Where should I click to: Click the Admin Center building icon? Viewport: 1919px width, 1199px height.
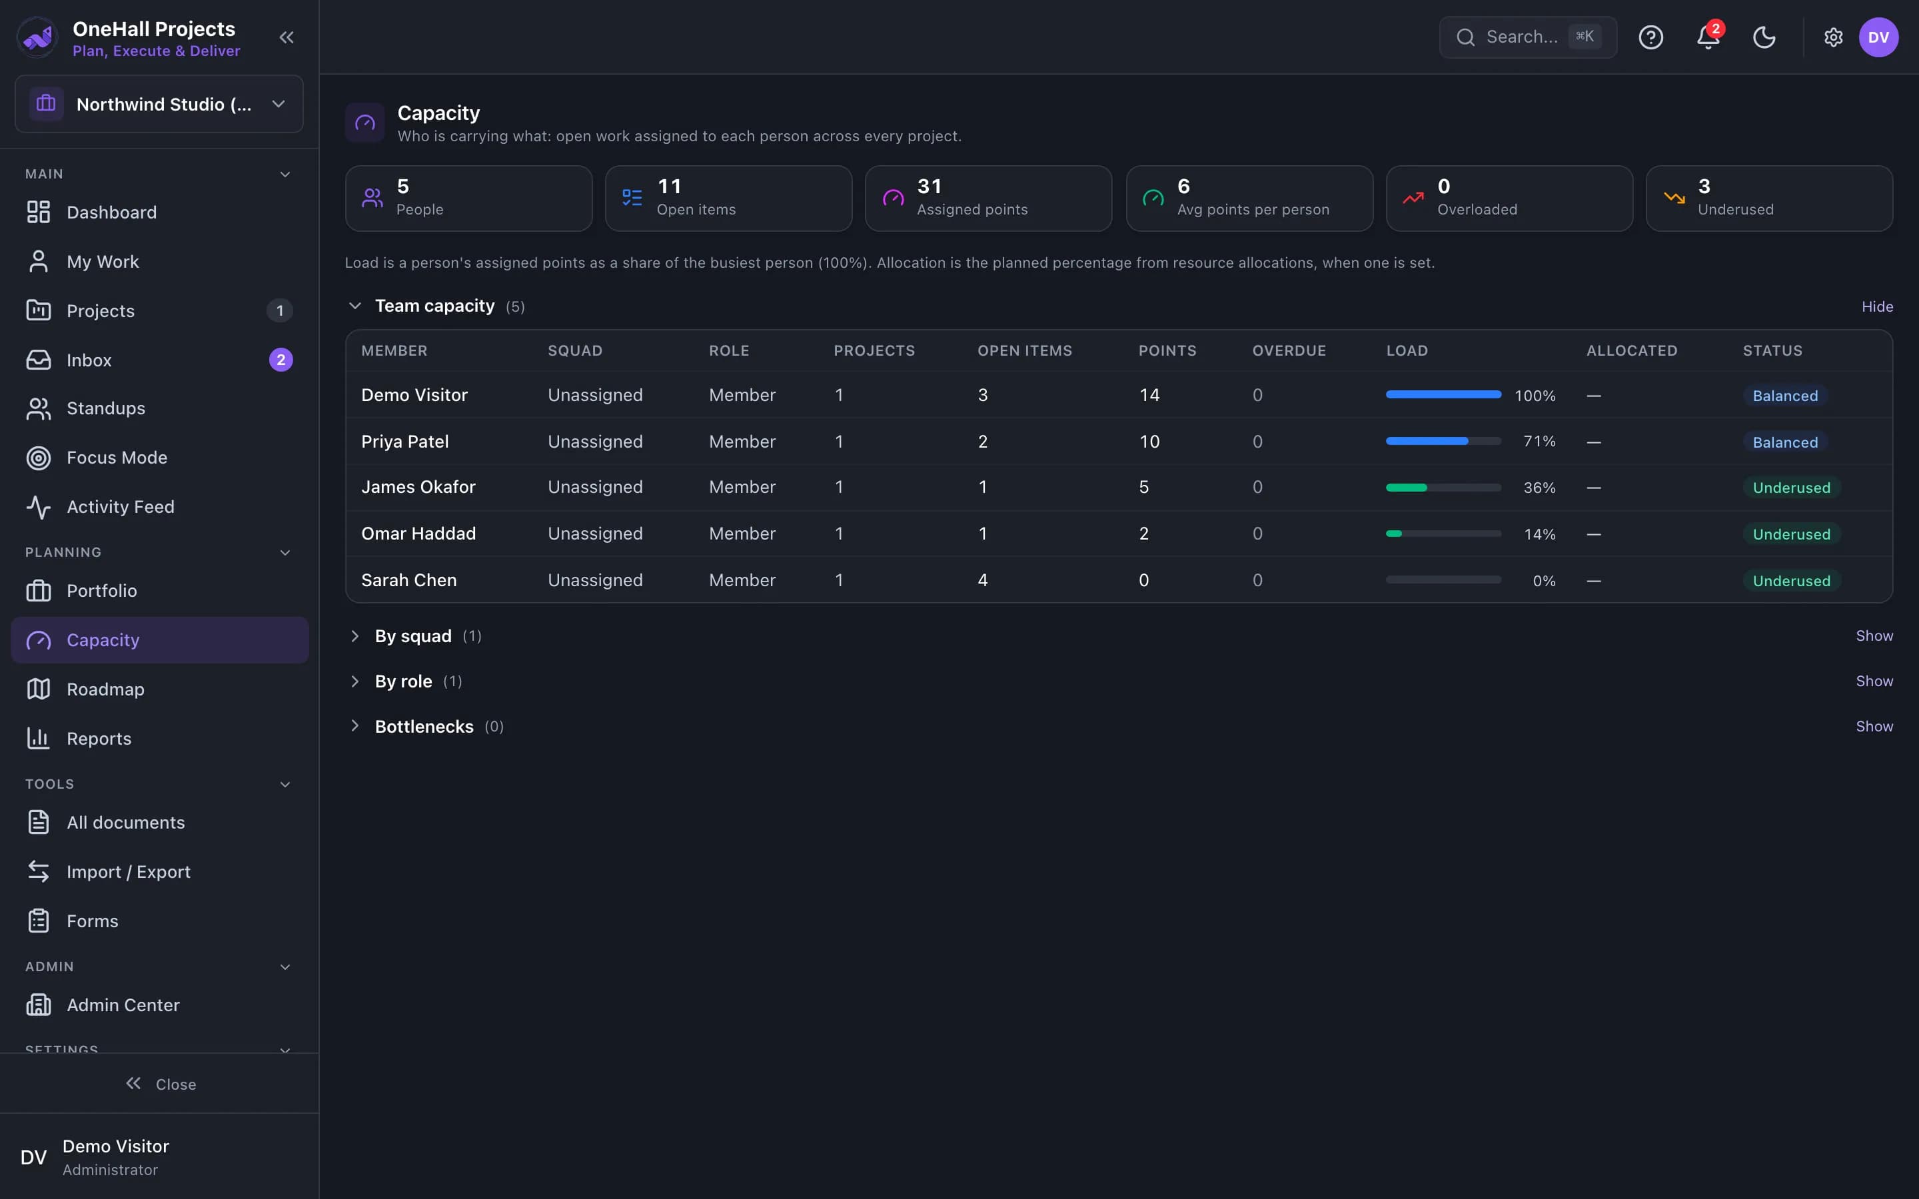click(x=38, y=1004)
